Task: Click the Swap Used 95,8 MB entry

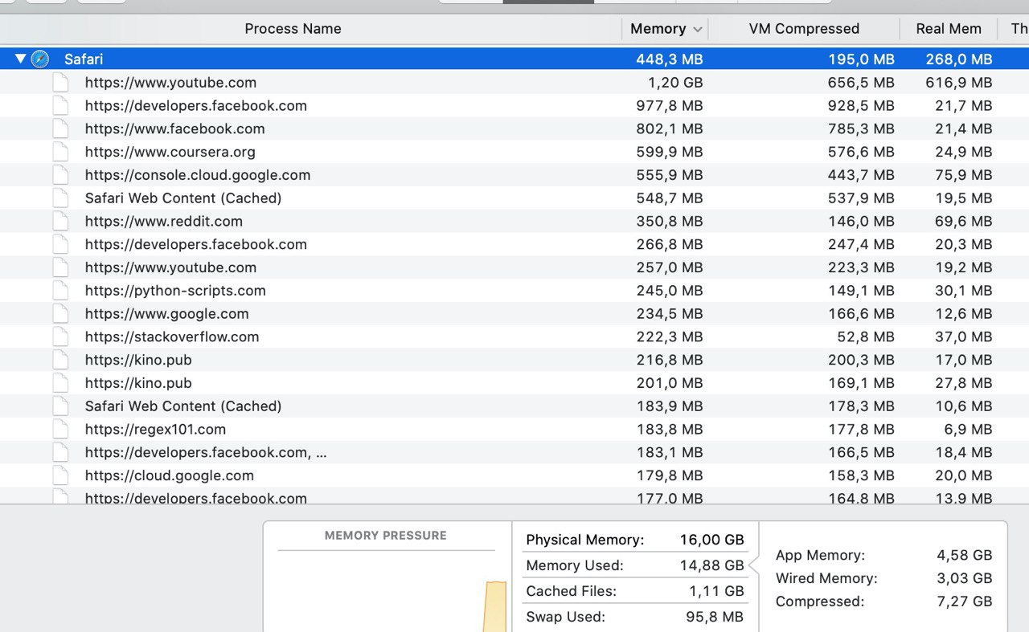Action: pos(635,617)
